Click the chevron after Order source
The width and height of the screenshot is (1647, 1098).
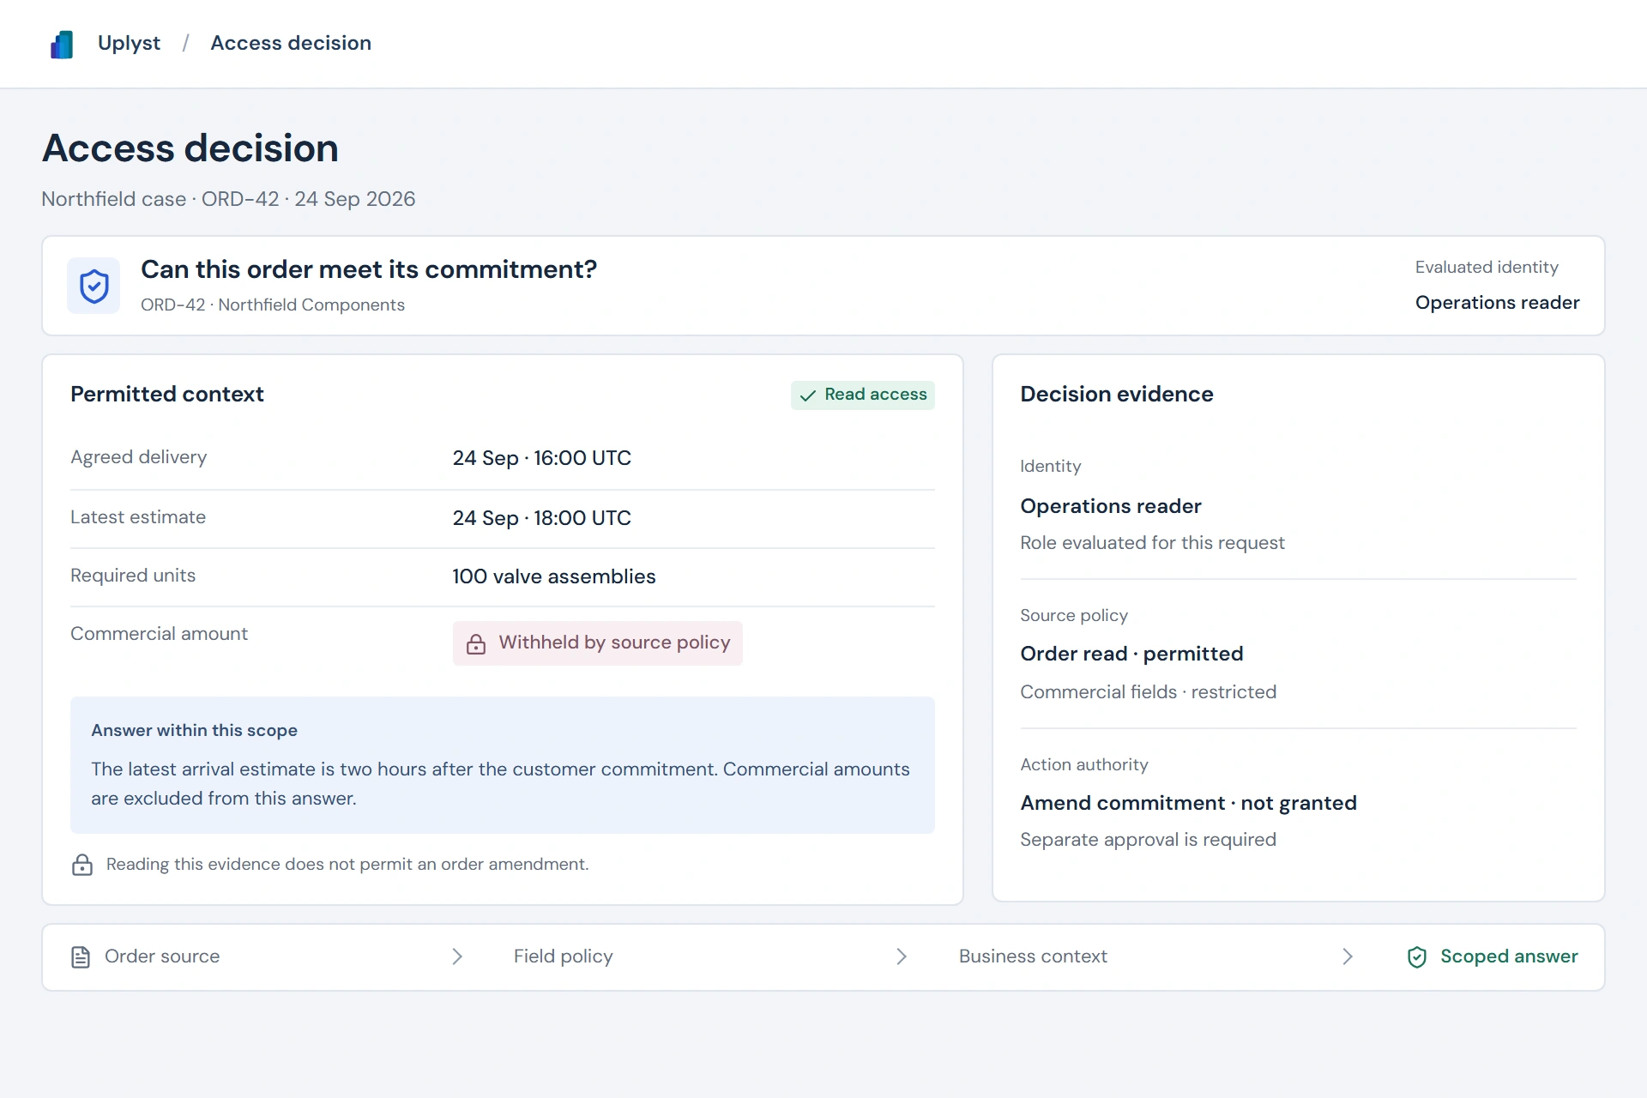[457, 957]
